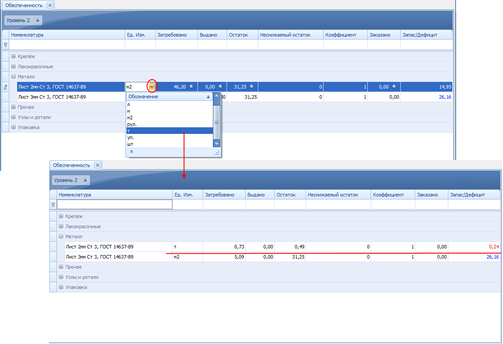The width and height of the screenshot is (503, 344).
Task: Expand the Лакокрасочные group in the top grid
Action: tap(14, 67)
